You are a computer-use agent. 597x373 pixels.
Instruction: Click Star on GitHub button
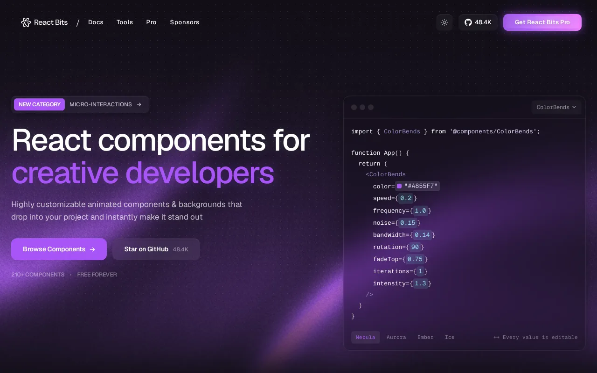156,249
